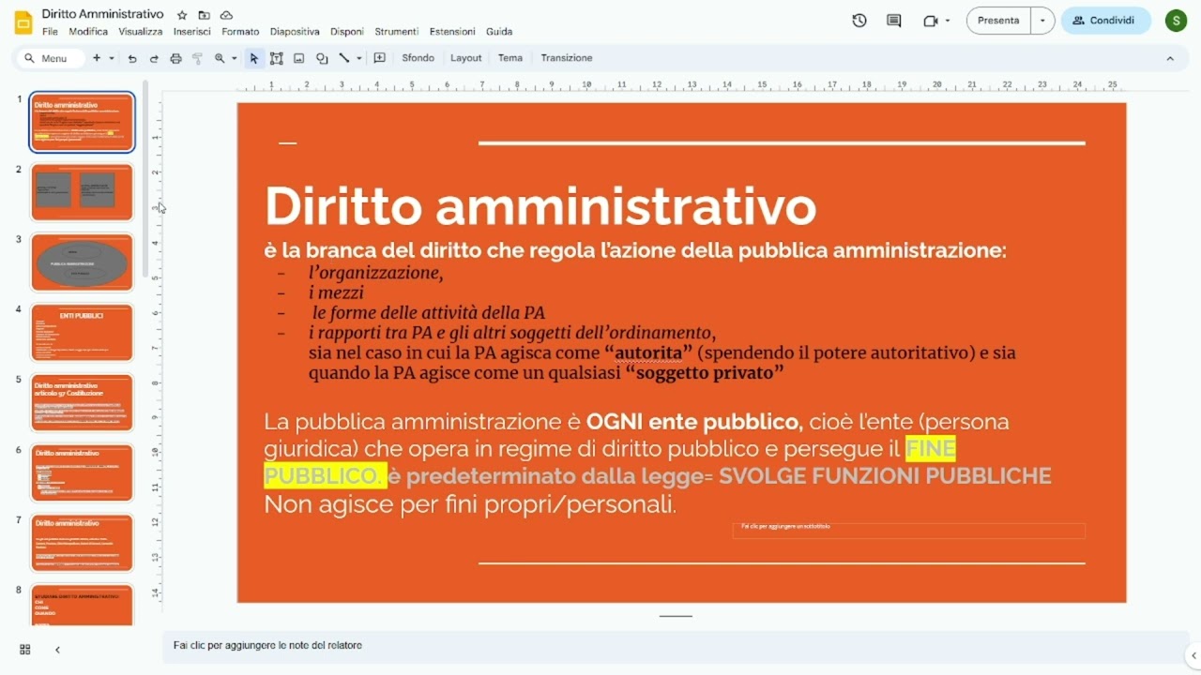This screenshot has width=1201, height=675.
Task: Open the video call dropdown arrow
Action: tap(948, 21)
